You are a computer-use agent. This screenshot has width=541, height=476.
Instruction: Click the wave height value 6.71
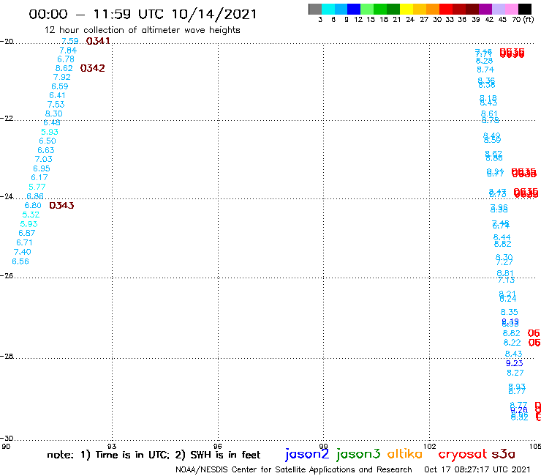tap(24, 242)
